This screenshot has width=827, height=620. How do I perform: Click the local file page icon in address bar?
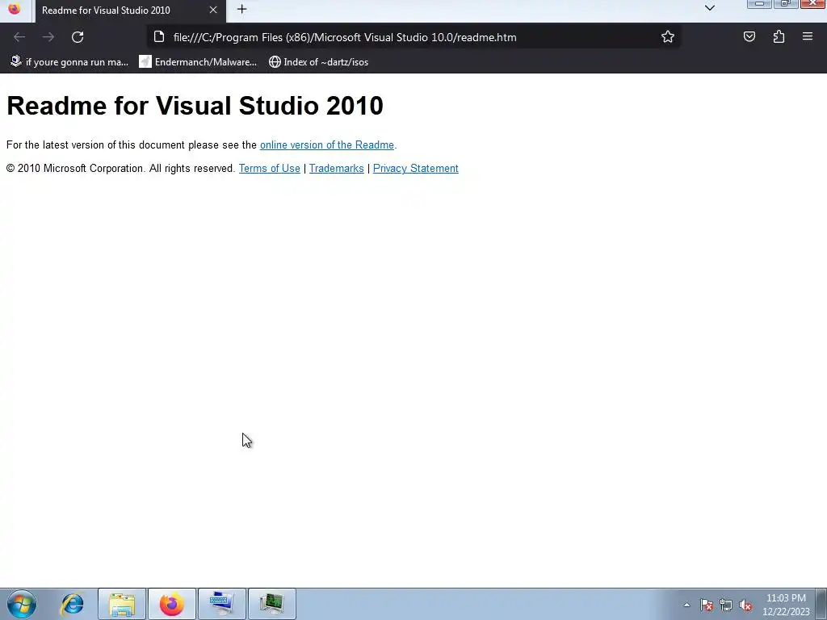pyautogui.click(x=159, y=37)
